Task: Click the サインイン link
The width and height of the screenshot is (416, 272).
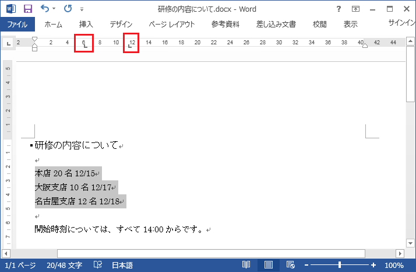Action: (401, 23)
